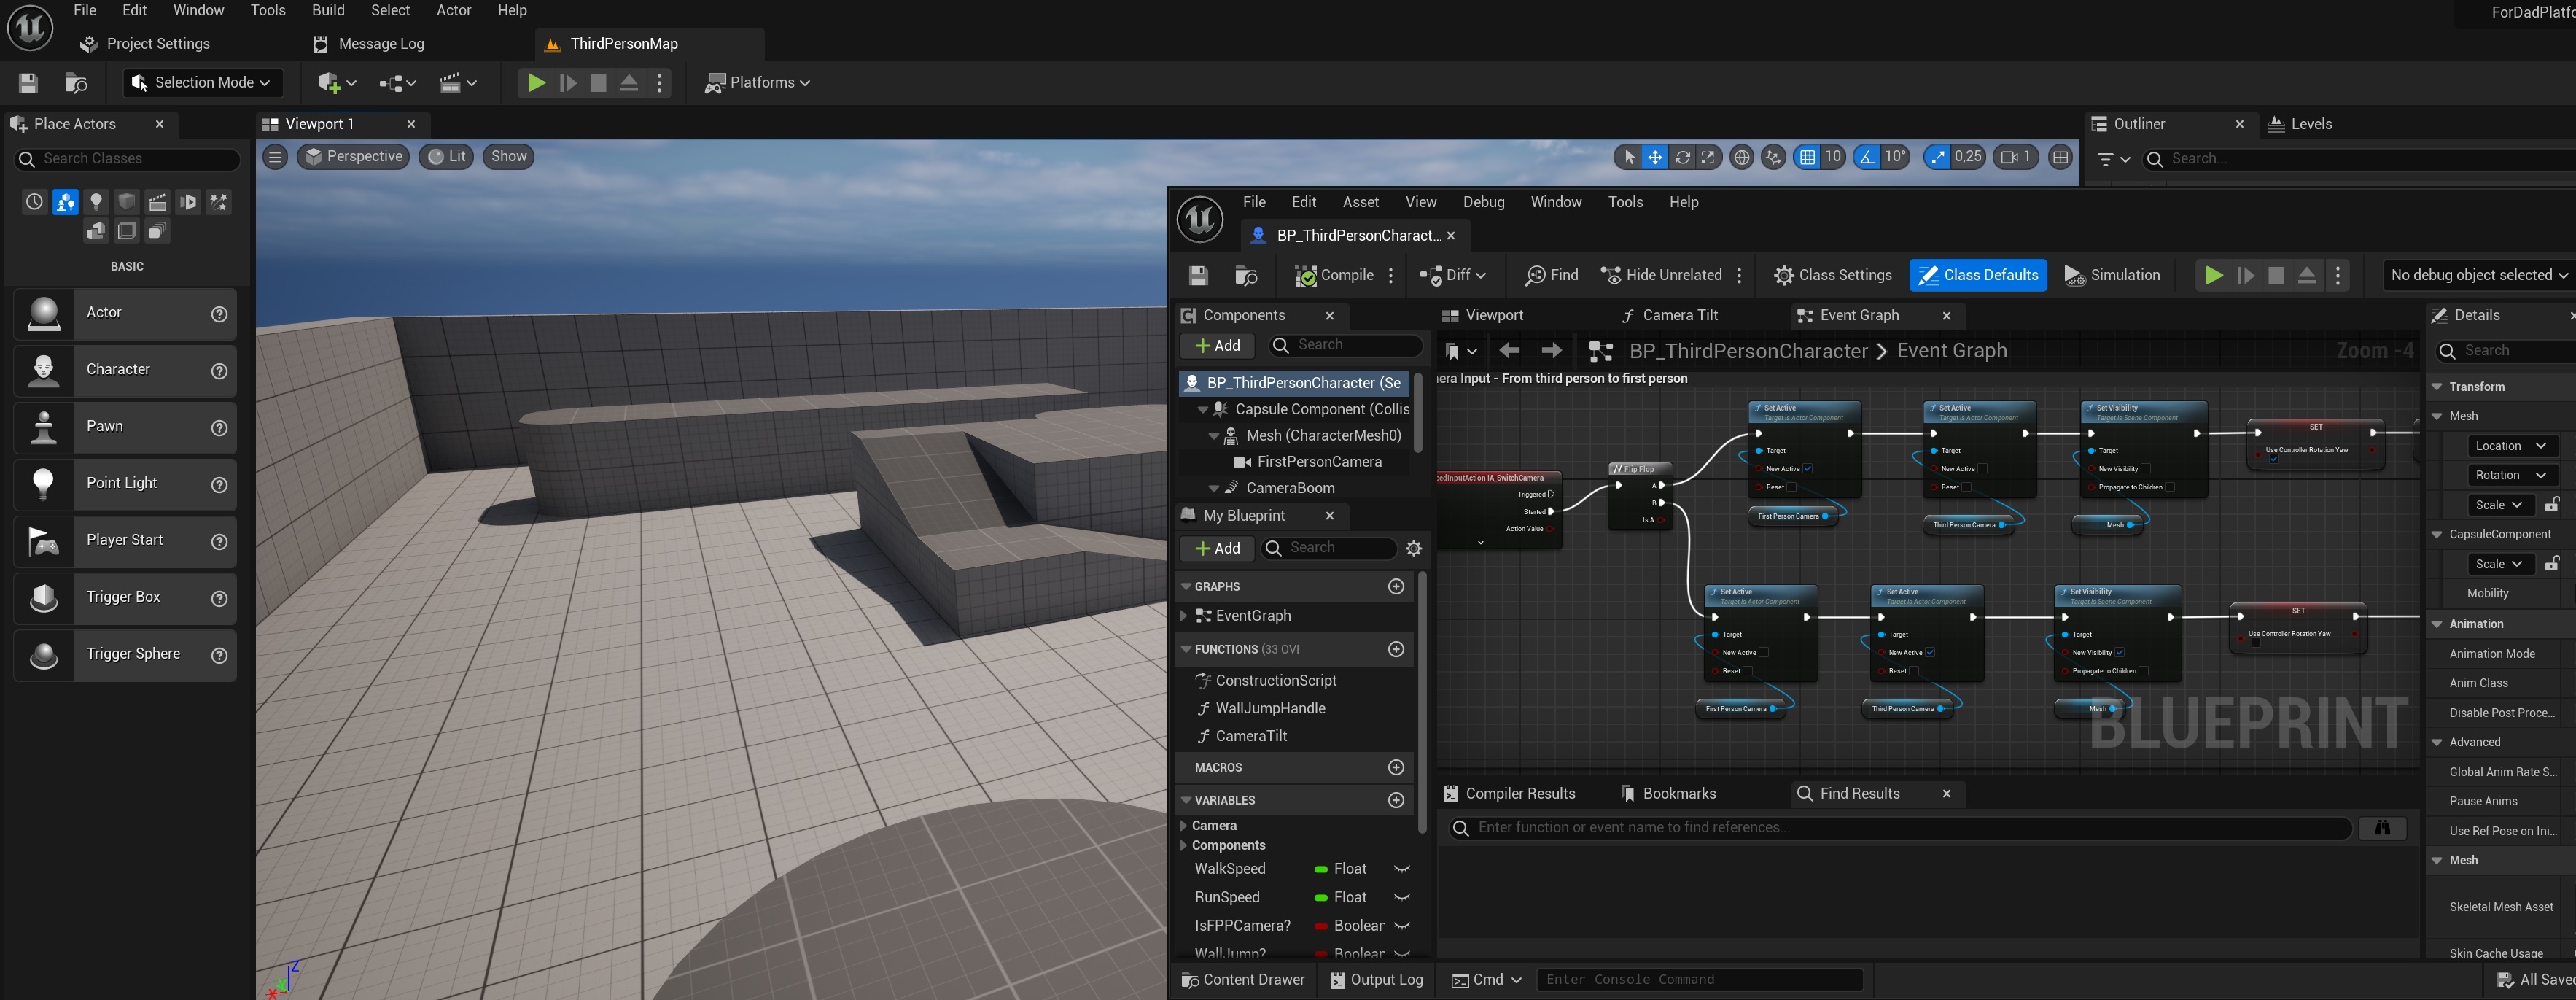Add a component with Components Add button
Screen dimensions: 2576x1000
point(1217,346)
